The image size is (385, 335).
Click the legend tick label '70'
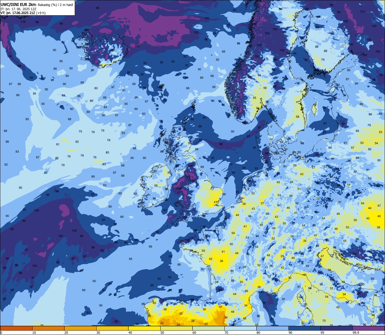click(x=226, y=333)
